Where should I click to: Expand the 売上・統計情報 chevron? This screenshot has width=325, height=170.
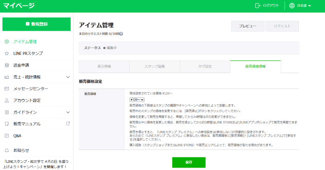pyautogui.click(x=68, y=77)
